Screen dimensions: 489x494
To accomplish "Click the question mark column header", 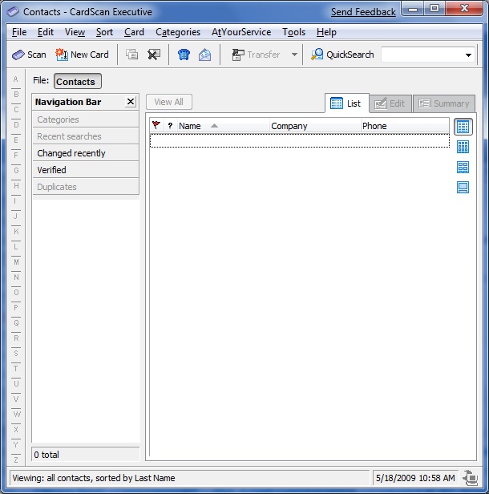I will [x=170, y=126].
